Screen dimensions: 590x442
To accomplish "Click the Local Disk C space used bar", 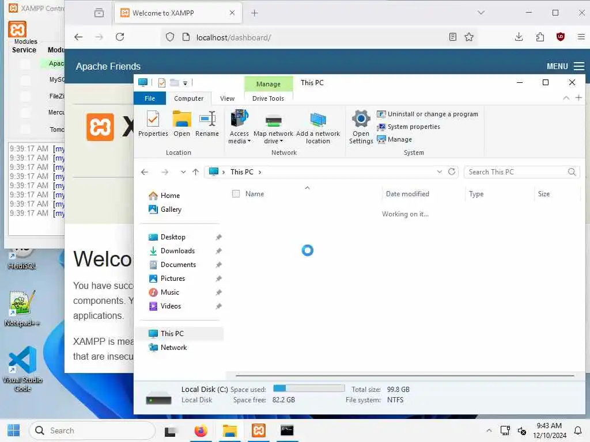I will (309, 388).
